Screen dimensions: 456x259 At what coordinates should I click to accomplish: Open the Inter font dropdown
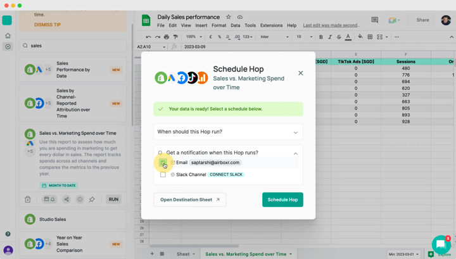pos(274,37)
